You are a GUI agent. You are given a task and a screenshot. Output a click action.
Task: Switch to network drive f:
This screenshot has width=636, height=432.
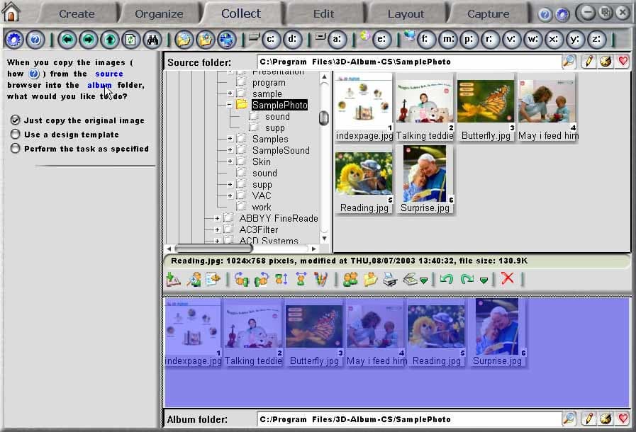coord(425,40)
